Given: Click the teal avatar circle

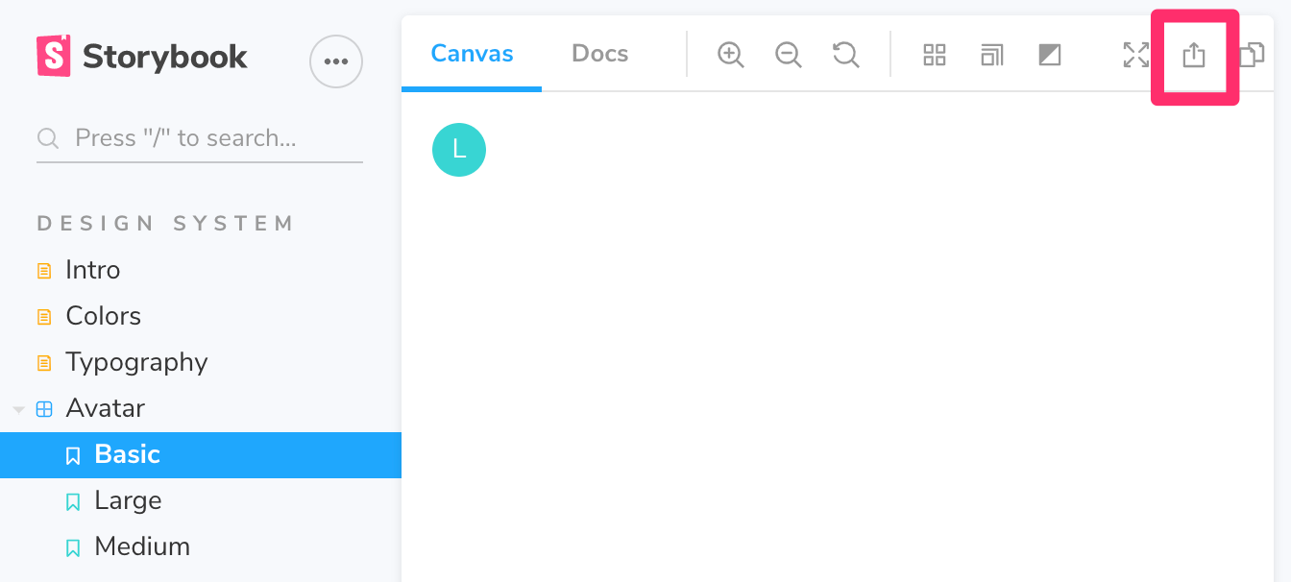Looking at the screenshot, I should [x=459, y=150].
